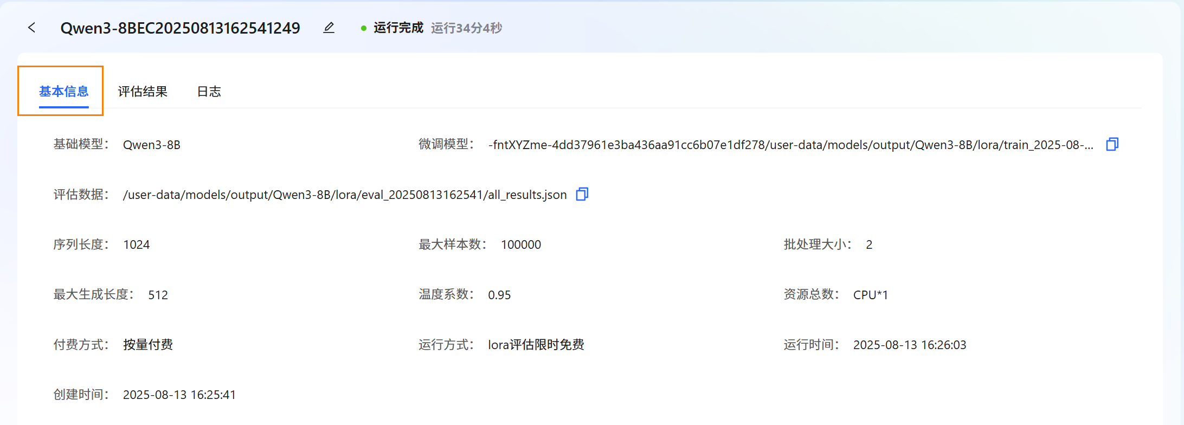The image size is (1184, 425).
Task: Open the 日志 tab
Action: coord(209,91)
